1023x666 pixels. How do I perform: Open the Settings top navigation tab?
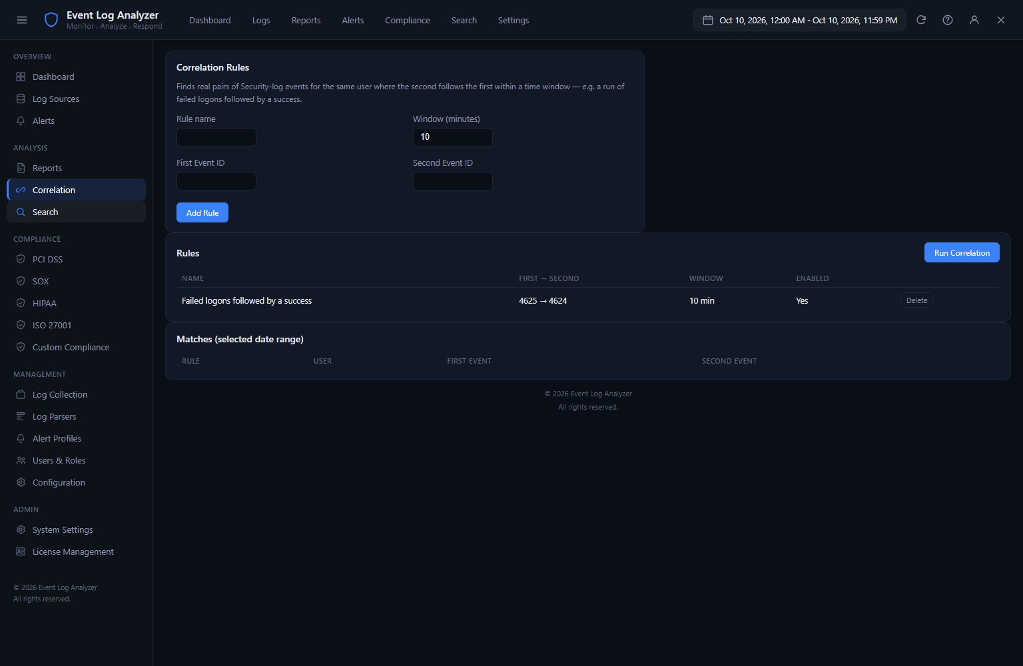pos(513,20)
